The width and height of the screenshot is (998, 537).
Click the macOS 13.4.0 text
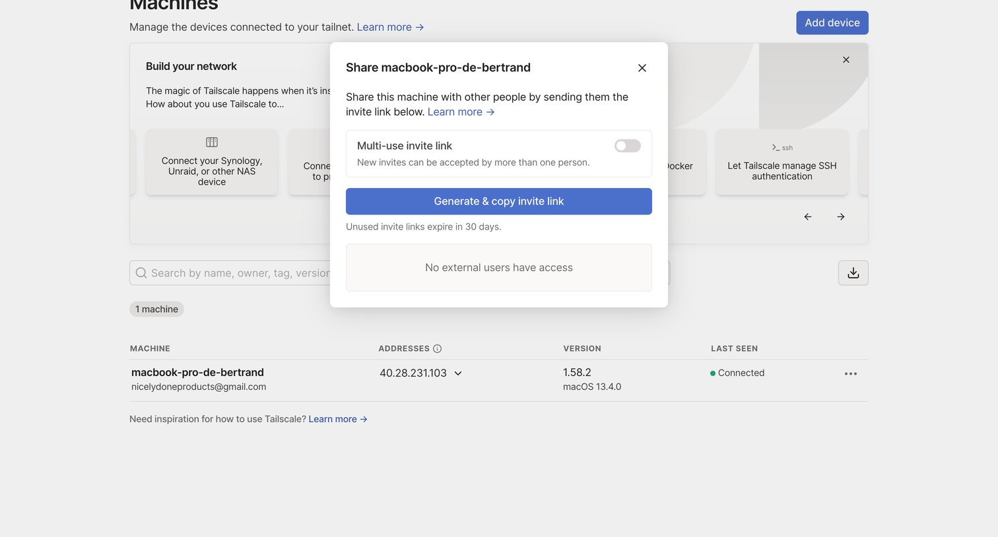click(x=592, y=387)
